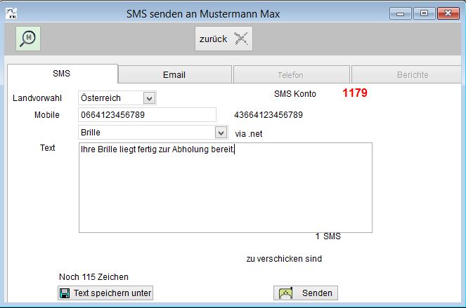Close the SMS senden window
Image resolution: width=466 pixels, height=308 pixels.
[447, 13]
